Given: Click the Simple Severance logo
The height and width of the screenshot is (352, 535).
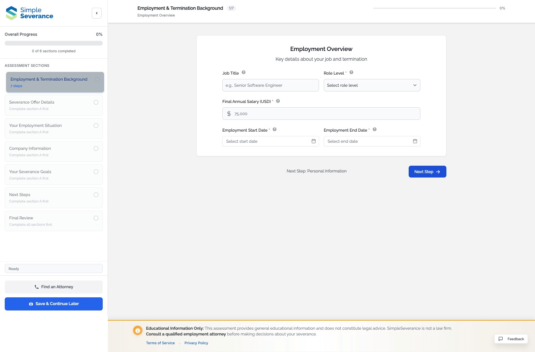Looking at the screenshot, I should [x=30, y=13].
